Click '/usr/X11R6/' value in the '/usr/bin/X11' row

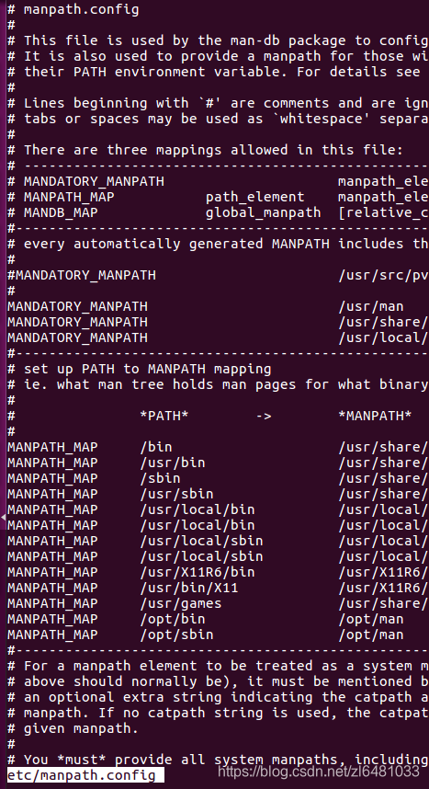pyautogui.click(x=384, y=588)
